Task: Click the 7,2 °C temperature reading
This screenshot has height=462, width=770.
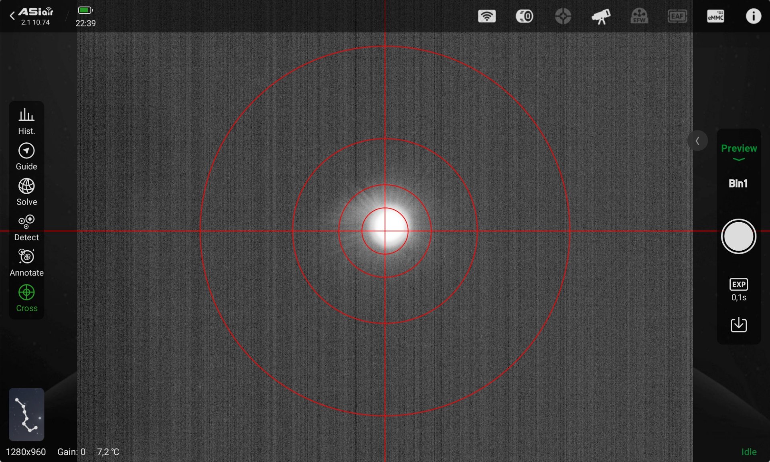Action: (x=108, y=452)
